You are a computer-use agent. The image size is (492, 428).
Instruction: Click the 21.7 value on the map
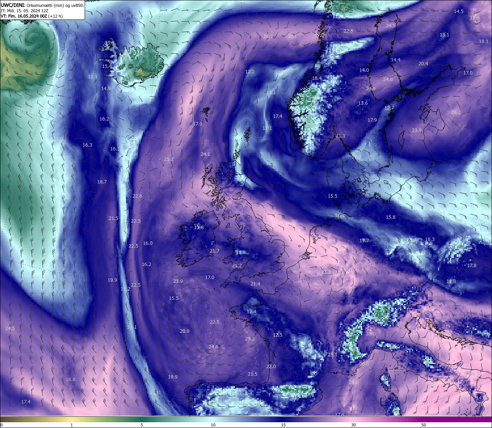[214, 251]
